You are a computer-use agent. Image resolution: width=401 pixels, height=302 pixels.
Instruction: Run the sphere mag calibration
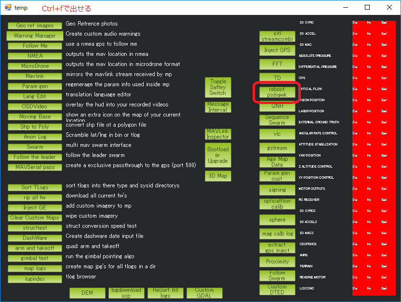click(277, 220)
